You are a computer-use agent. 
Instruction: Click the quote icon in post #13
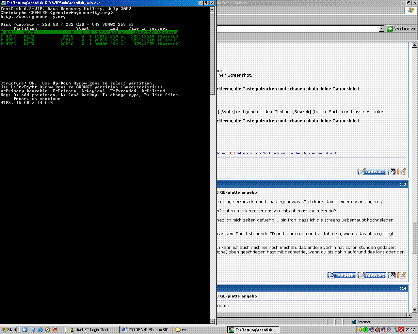[392, 275]
